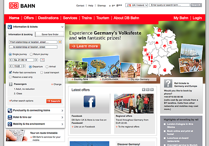Click the Mobility & the environment icon
Screen dimensions: 209x146
pyautogui.click(x=10, y=124)
